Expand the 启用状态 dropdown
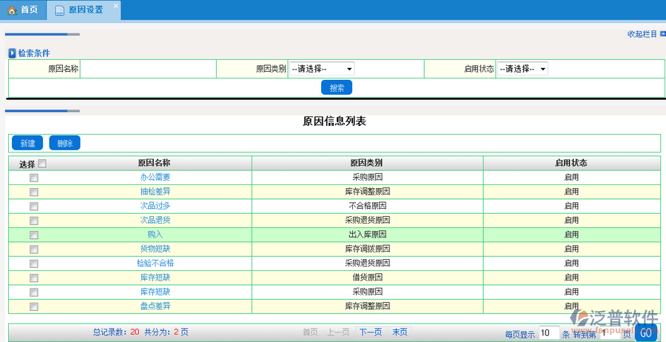 tap(522, 69)
